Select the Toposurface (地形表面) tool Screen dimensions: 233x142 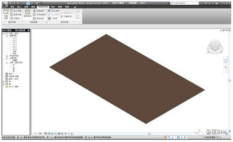(x=28, y=13)
